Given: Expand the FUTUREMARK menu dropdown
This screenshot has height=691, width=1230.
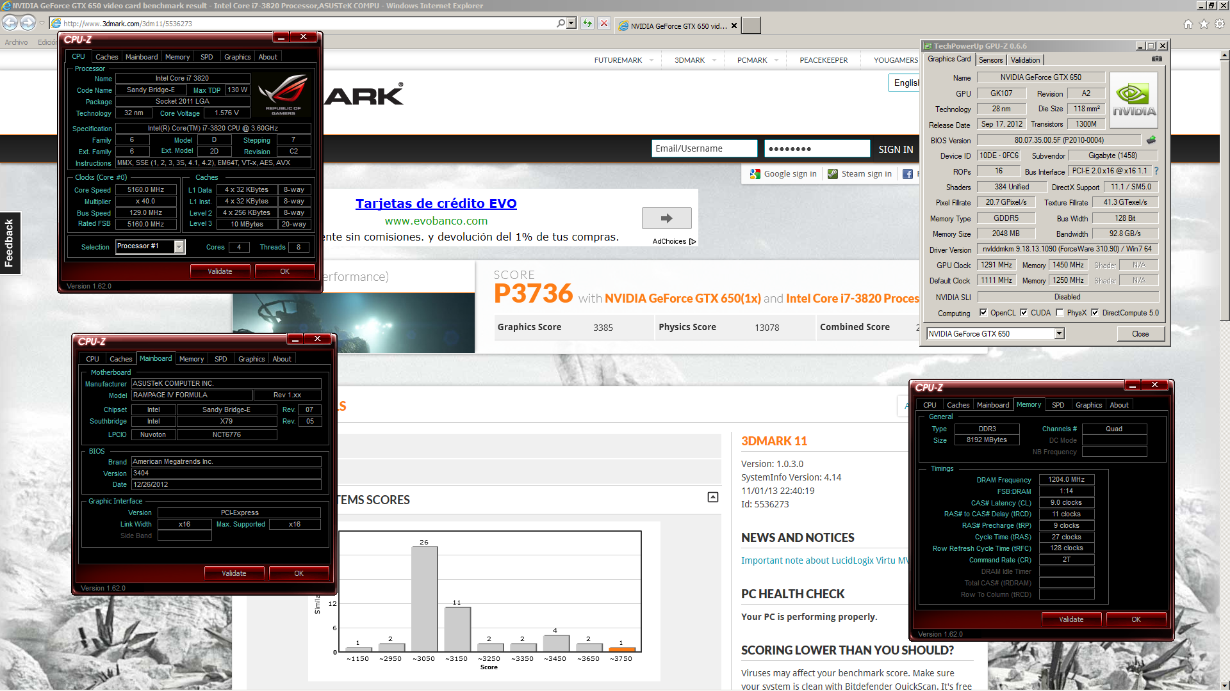Looking at the screenshot, I should click(x=652, y=60).
